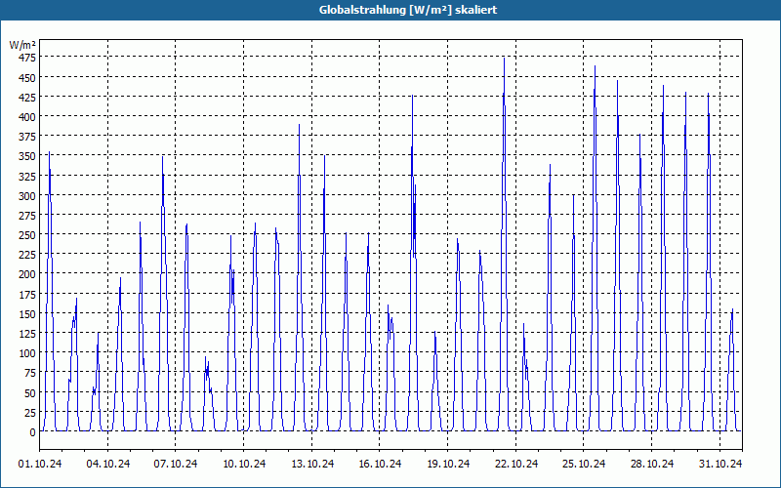This screenshot has height=488, width=781.
Task: Click the chart title 'Globalstrahlung [W/m²] skaliert'
Action: (x=407, y=10)
